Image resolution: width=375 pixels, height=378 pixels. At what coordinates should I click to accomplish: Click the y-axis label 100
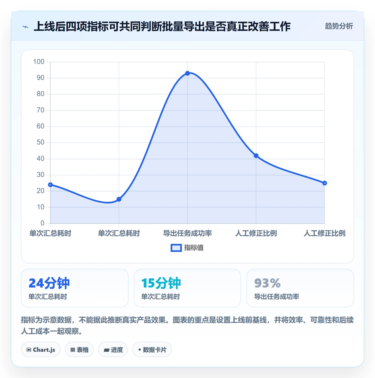point(39,62)
